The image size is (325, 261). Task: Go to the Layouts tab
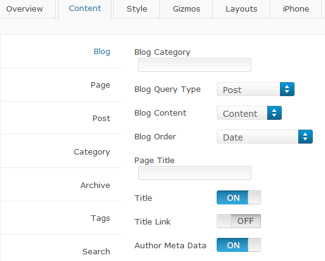241,9
